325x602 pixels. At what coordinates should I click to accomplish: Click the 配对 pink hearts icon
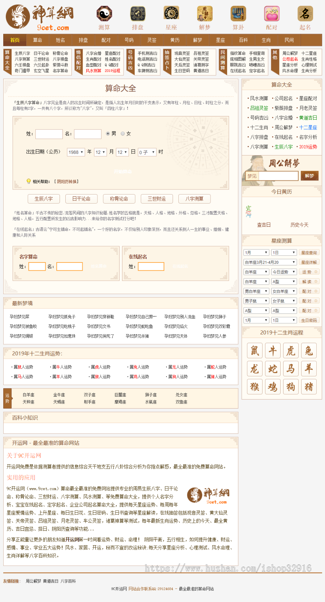click(272, 14)
